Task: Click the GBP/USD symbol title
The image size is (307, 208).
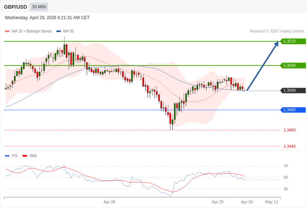Action: click(x=16, y=7)
